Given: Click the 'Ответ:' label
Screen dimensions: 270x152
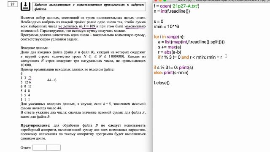Looking at the screenshot, I should click(x=26, y=148).
